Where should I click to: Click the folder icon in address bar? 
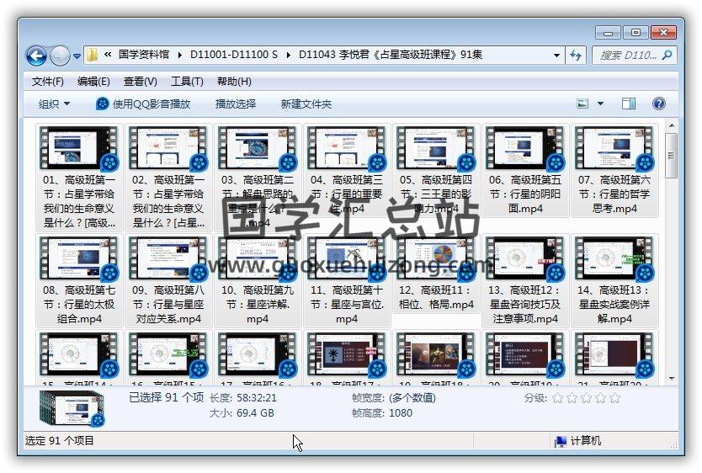(x=92, y=56)
